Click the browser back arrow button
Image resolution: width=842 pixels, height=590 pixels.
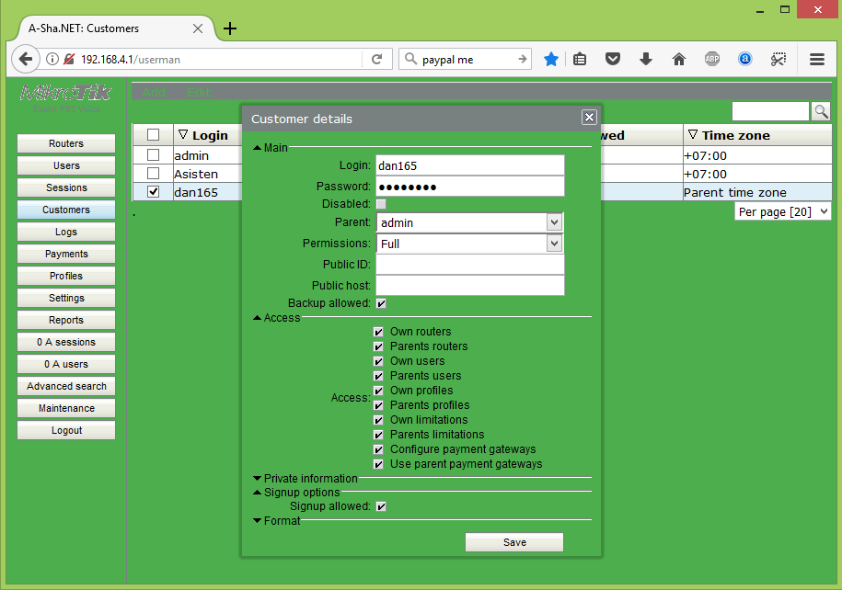25,59
